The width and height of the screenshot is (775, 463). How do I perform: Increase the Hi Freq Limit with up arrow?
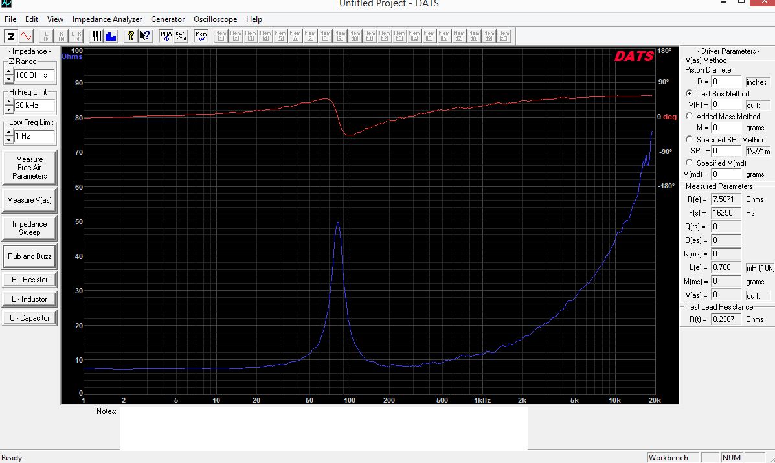pyautogui.click(x=8, y=102)
